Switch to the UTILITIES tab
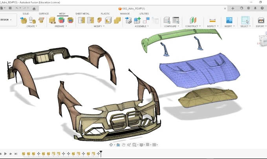Image resolution: width=267 pixels, height=159 pixels. 144,14
